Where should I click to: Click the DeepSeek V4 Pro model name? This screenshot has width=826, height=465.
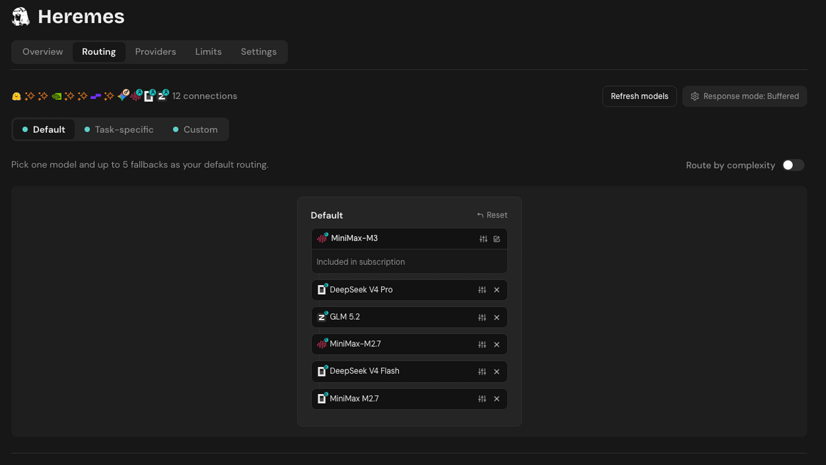(361, 289)
